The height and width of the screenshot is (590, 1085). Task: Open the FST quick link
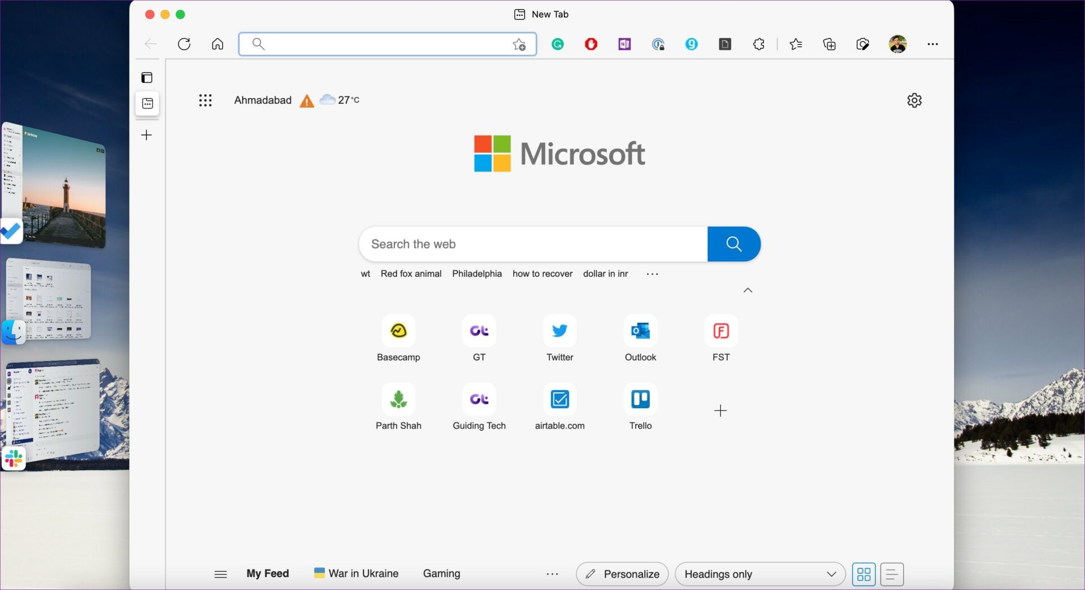coord(721,339)
